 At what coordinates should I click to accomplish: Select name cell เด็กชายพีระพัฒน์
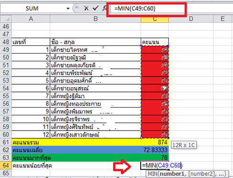pyautogui.click(x=96, y=73)
